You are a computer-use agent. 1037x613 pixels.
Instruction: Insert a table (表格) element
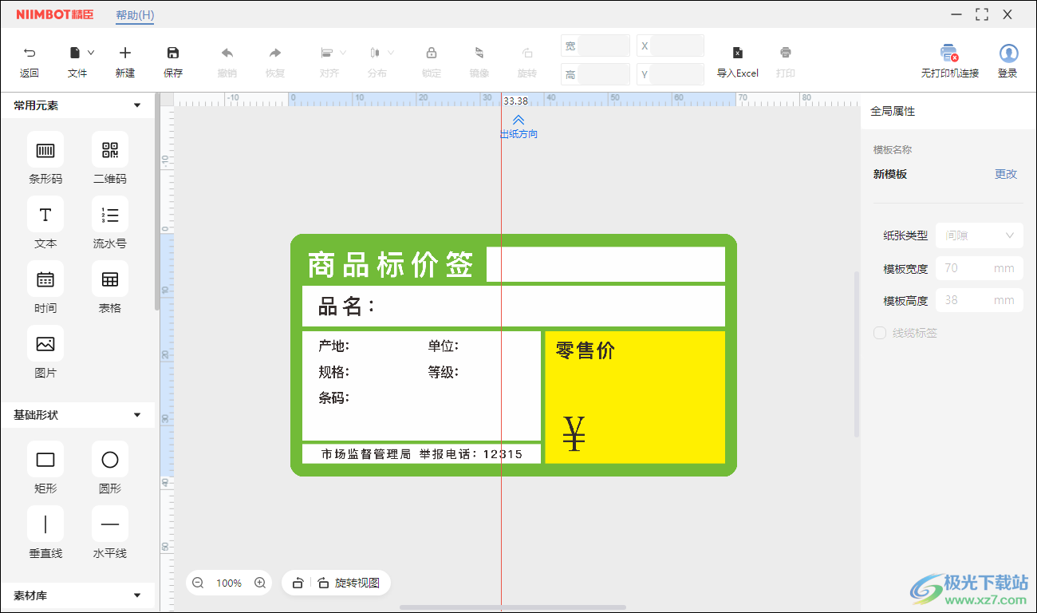(110, 279)
